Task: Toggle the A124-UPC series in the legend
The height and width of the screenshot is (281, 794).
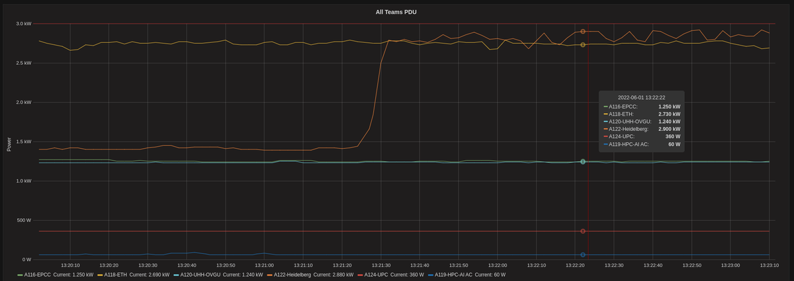Action: [x=377, y=274]
